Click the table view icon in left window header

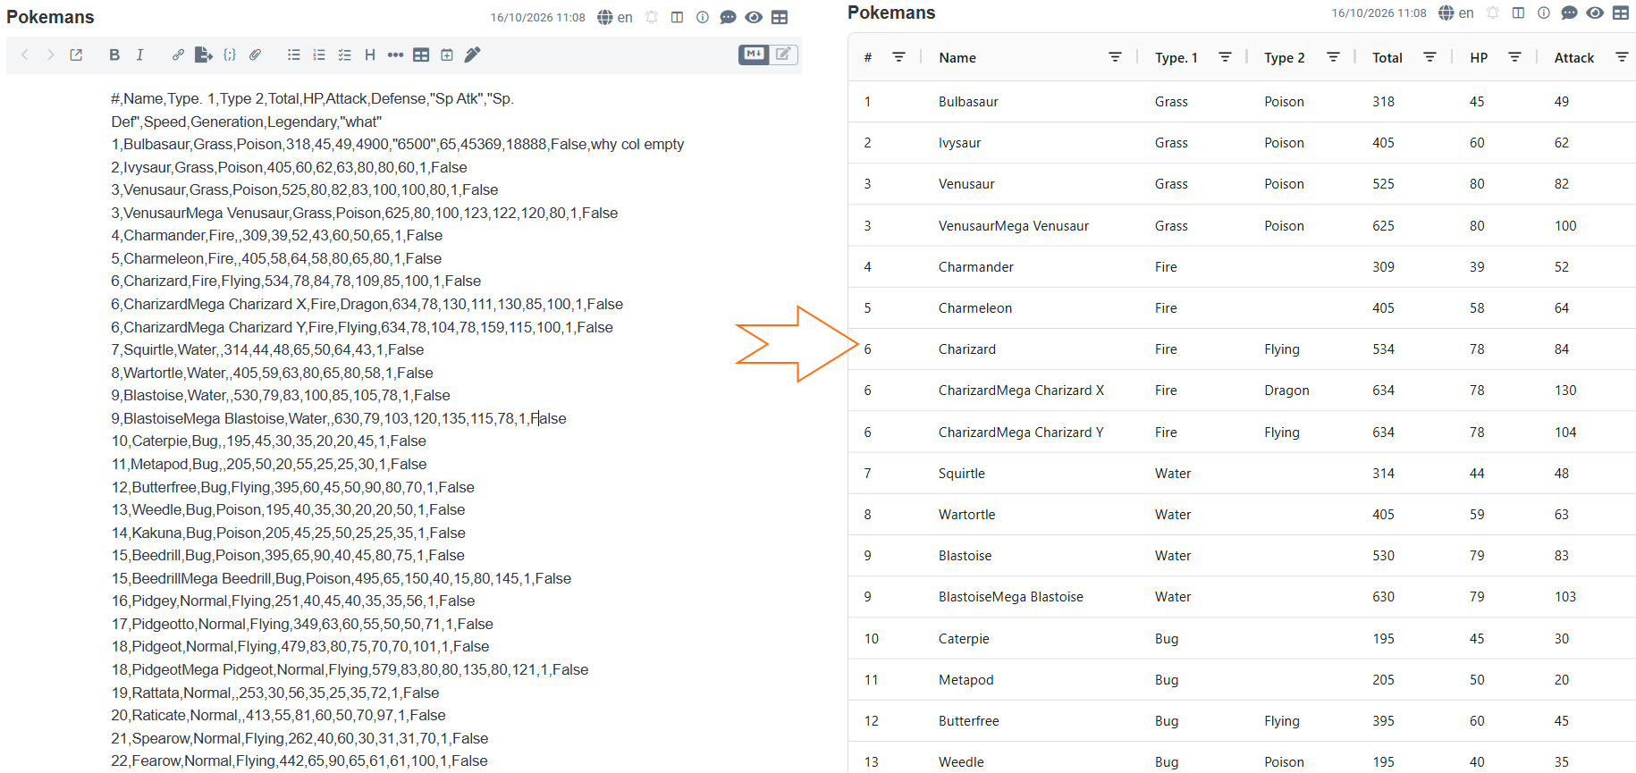point(780,17)
